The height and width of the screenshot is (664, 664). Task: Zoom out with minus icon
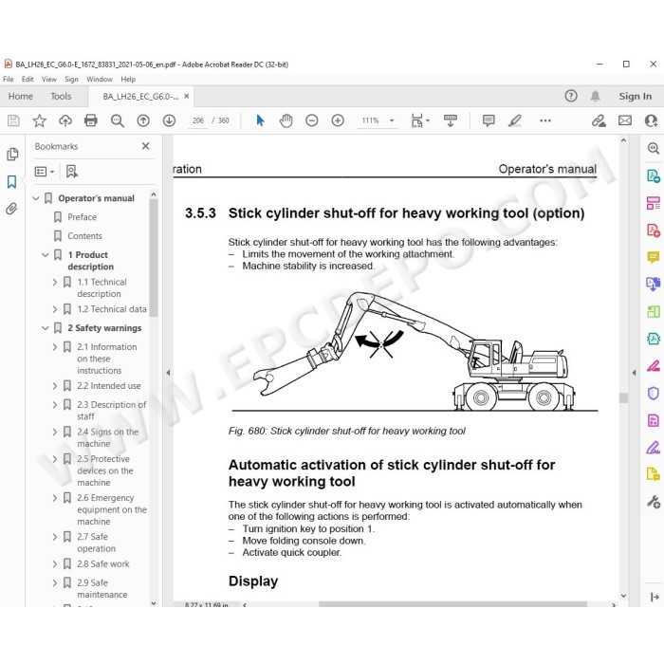tap(312, 120)
